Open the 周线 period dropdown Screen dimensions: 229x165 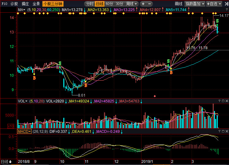click(132, 4)
